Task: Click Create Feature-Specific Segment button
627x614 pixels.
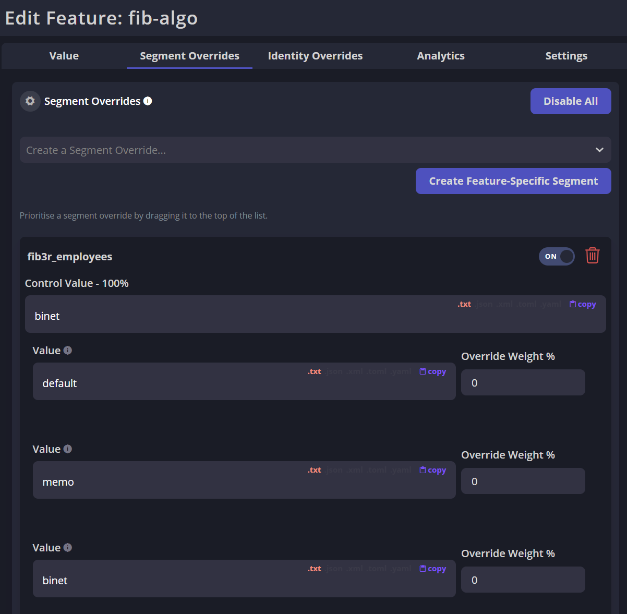Action: coord(513,181)
